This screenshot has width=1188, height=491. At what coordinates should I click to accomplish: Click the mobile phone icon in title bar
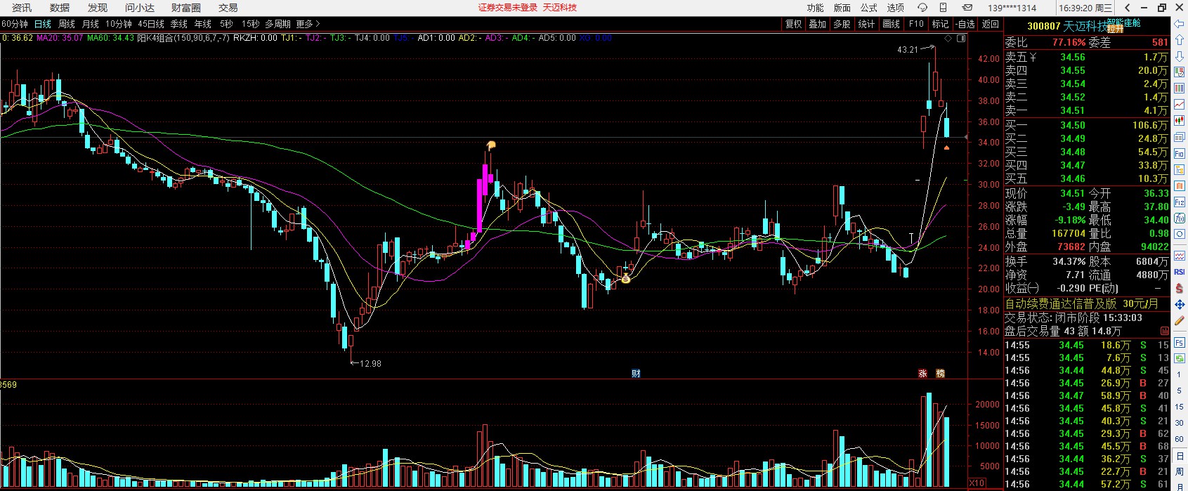(x=944, y=8)
